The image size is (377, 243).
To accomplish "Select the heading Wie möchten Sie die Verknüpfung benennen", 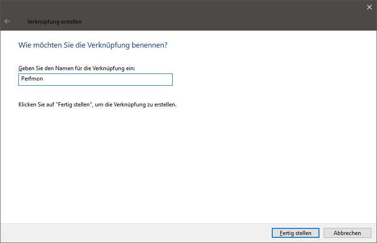I will 93,45.
